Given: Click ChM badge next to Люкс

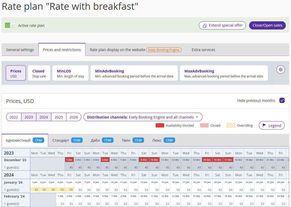Looking at the screenshot, I should point(169,140).
